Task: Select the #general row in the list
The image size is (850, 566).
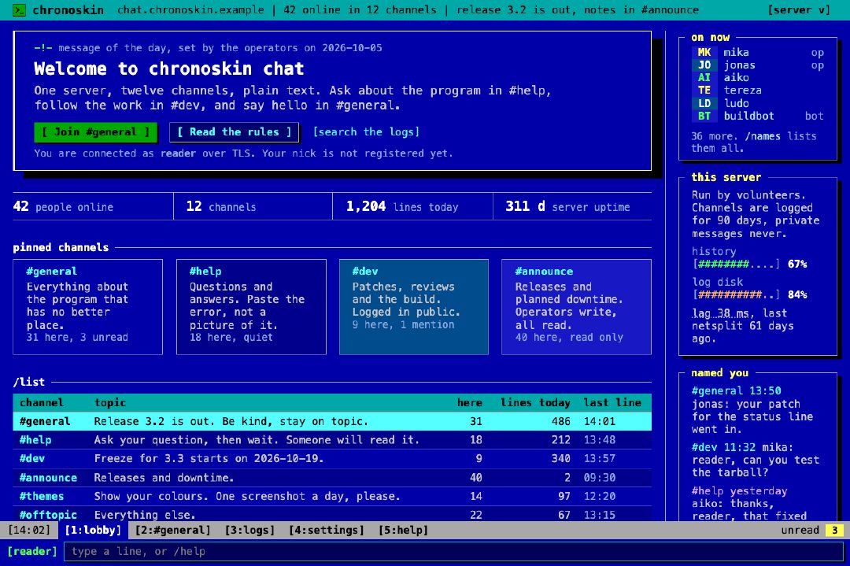Action: point(332,421)
